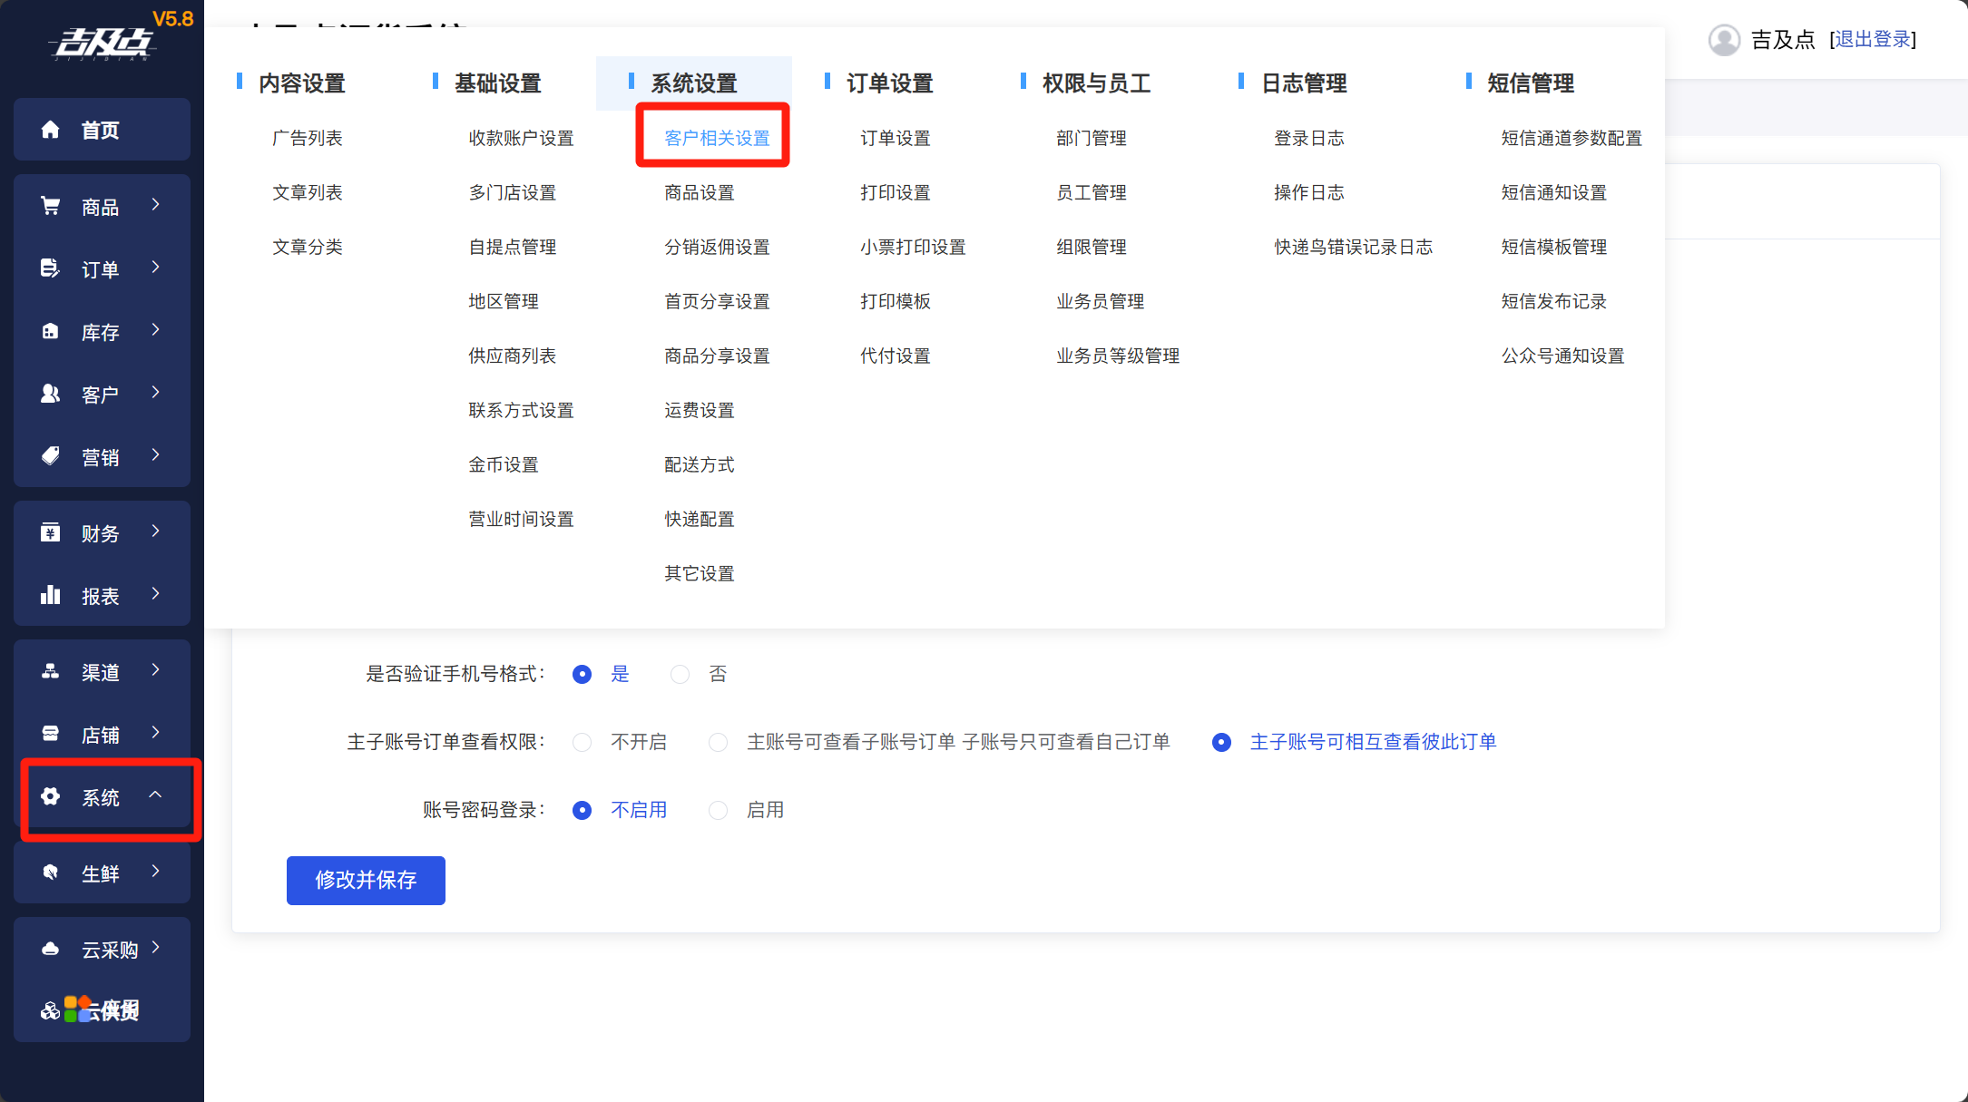This screenshot has height=1102, width=1968.
Task: Click the home house icon in sidebar
Action: point(51,130)
